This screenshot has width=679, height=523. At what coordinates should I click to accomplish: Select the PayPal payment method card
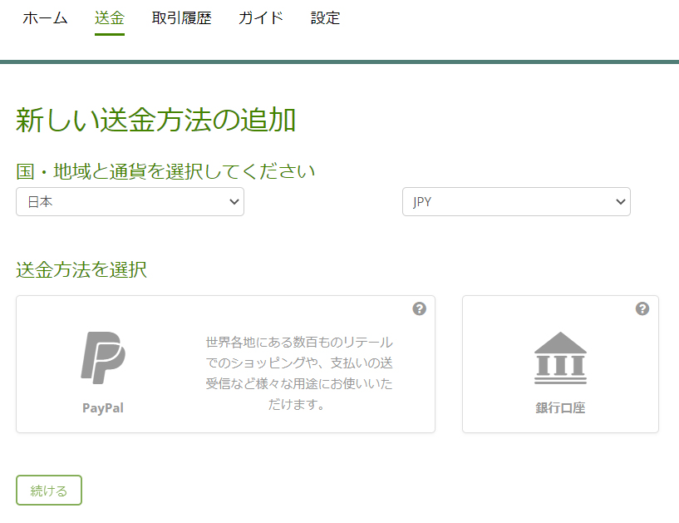(224, 364)
